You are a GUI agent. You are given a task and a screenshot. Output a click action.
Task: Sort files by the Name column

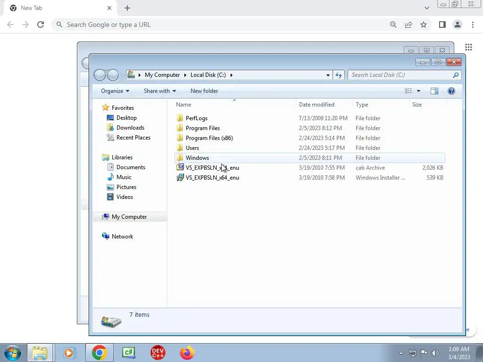(x=235, y=104)
